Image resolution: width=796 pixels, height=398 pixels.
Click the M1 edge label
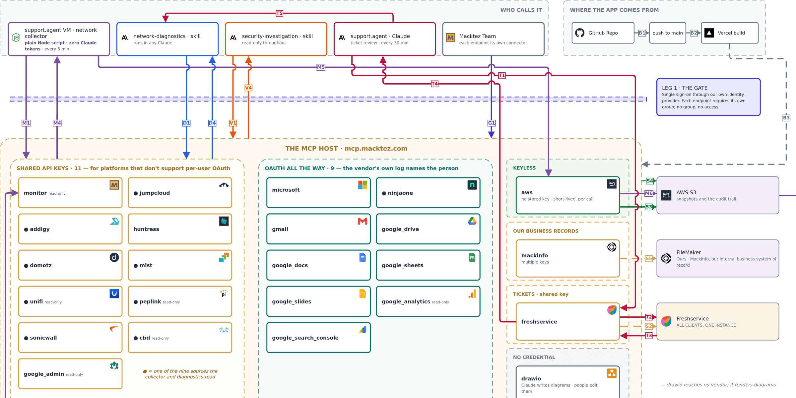(x=26, y=123)
